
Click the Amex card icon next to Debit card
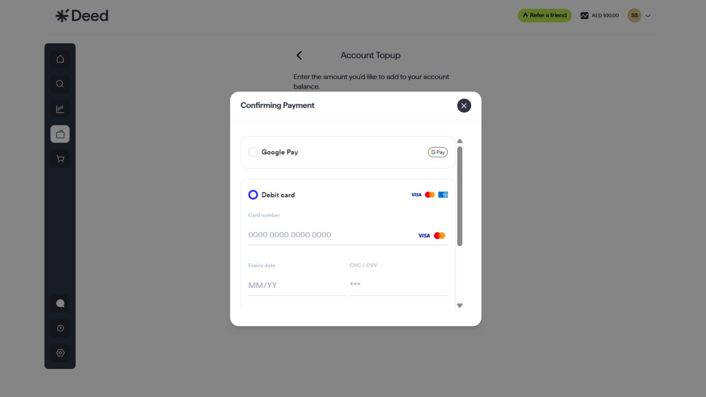click(443, 195)
